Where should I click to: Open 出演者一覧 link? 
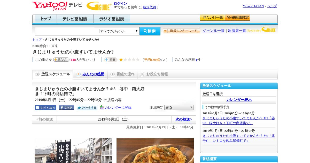coord(237,31)
